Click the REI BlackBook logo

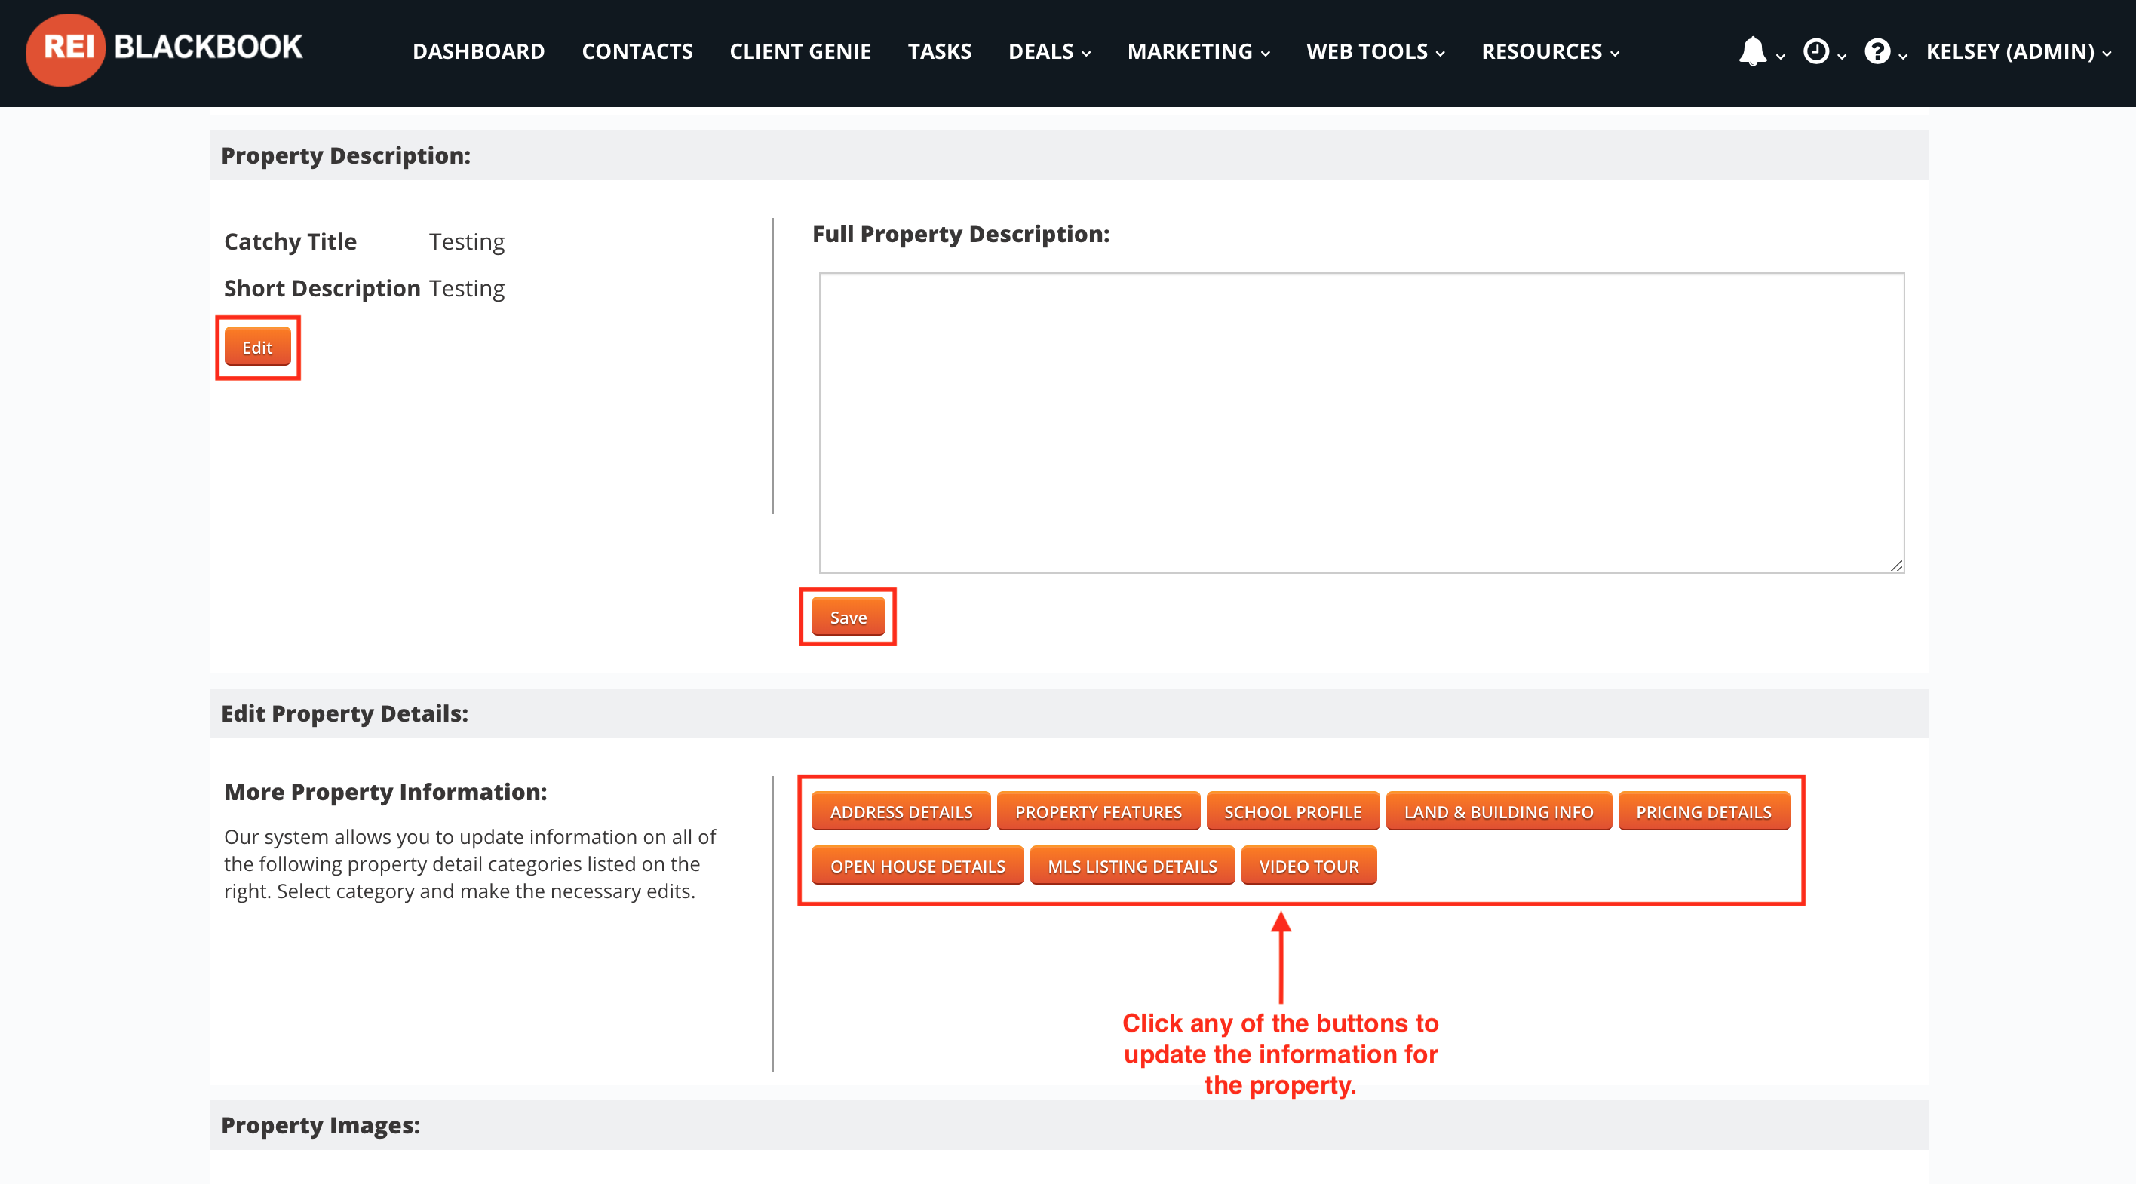pyautogui.click(x=164, y=49)
